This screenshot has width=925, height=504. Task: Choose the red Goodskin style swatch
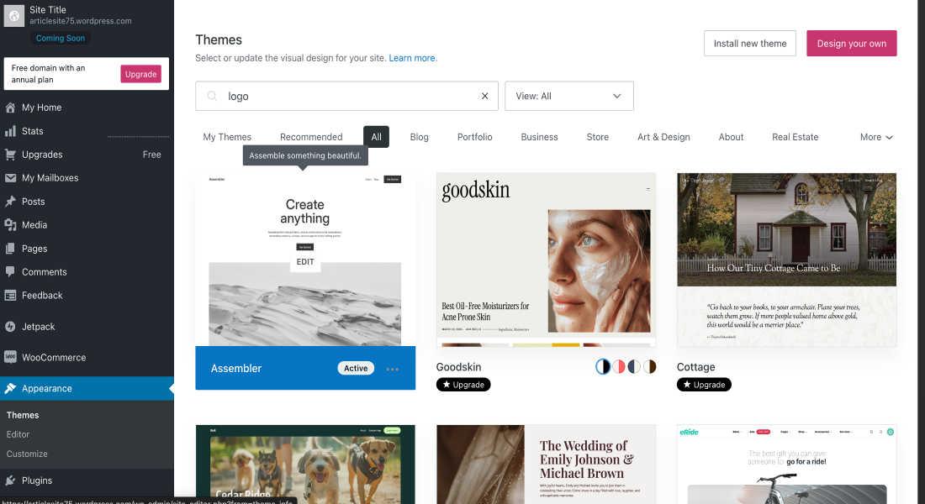tap(618, 366)
